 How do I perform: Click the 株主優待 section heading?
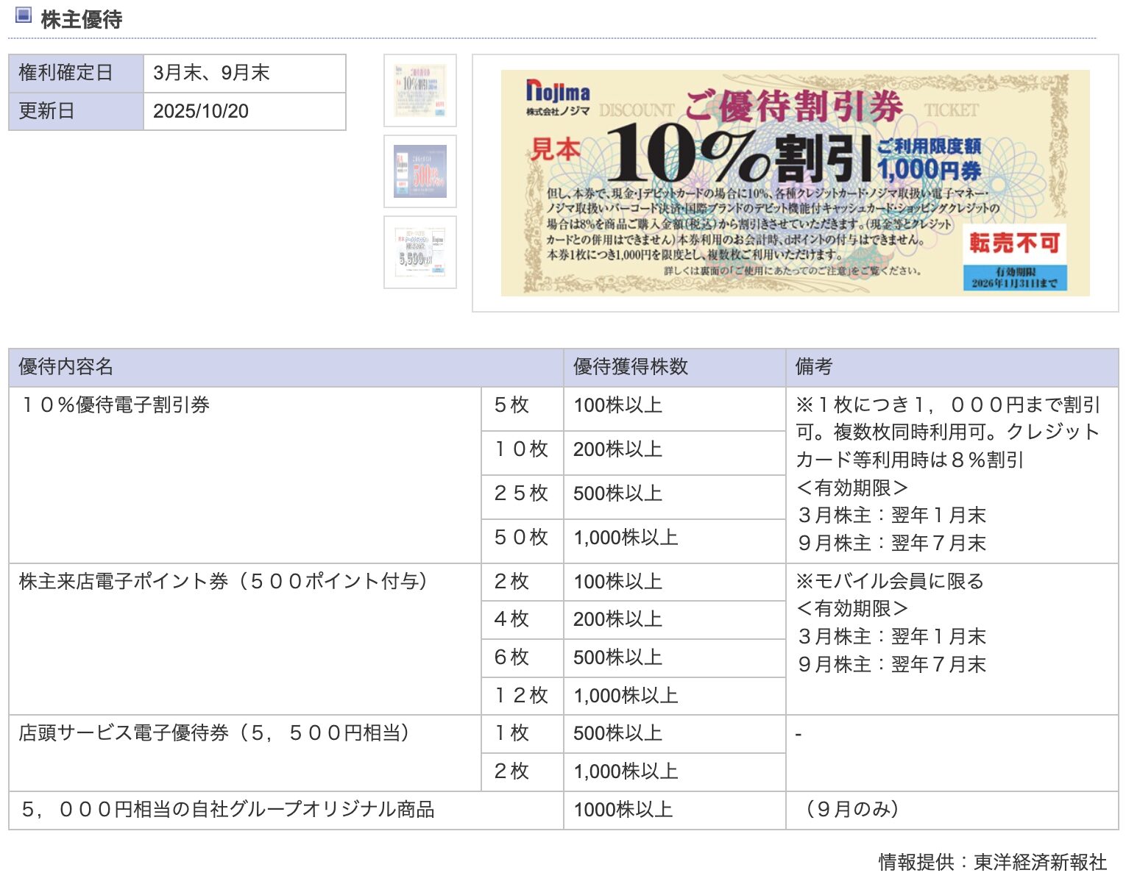(81, 19)
